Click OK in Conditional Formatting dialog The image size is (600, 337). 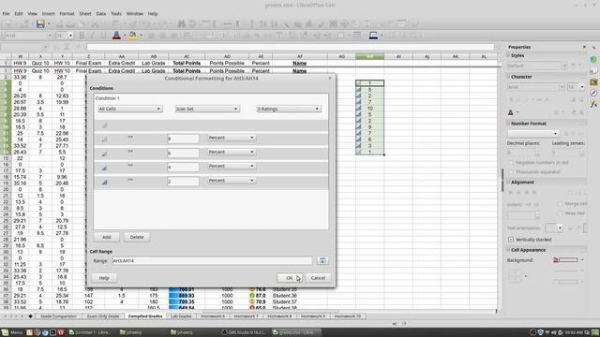coord(290,278)
